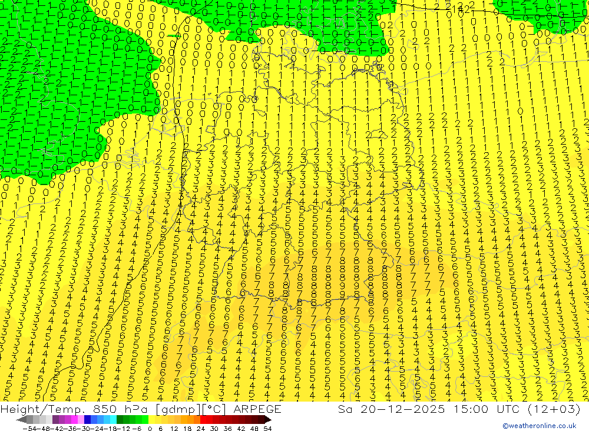Click the legend value label 54
Viewport: 589px width, 431px height.
[267, 429]
